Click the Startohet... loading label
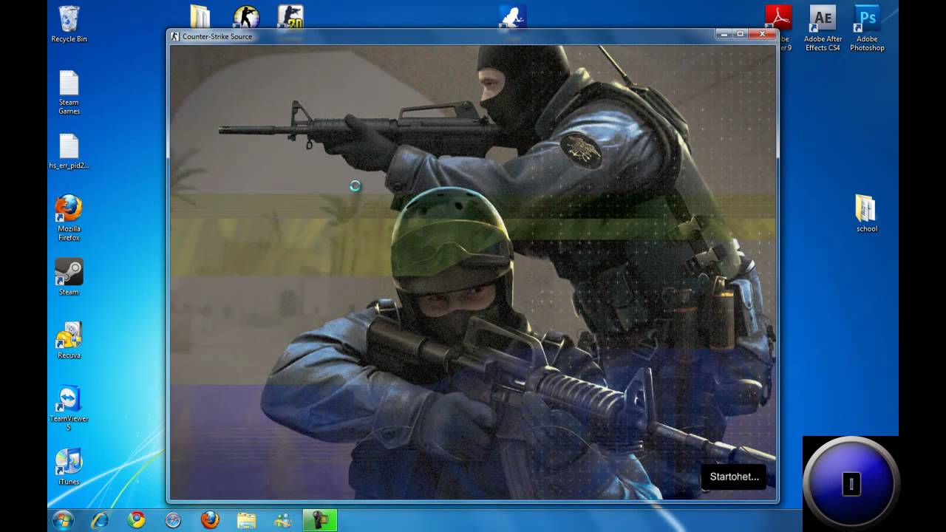 coord(734,477)
